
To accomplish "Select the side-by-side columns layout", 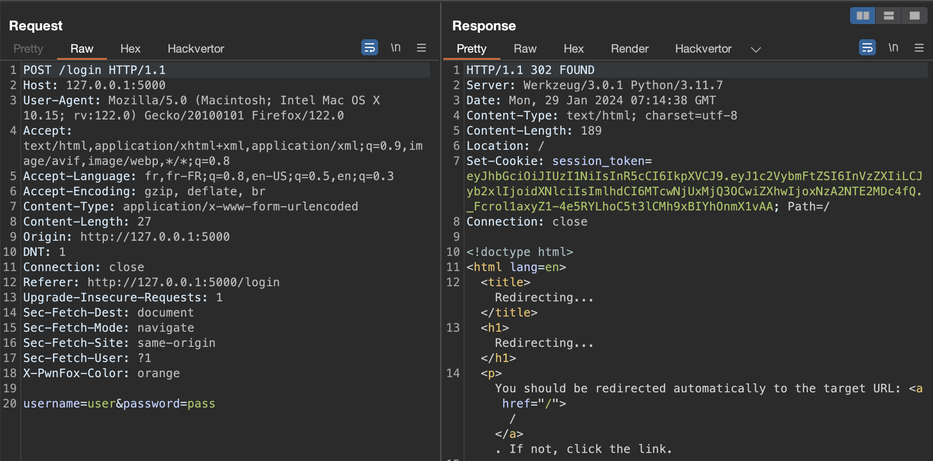I will [x=862, y=15].
